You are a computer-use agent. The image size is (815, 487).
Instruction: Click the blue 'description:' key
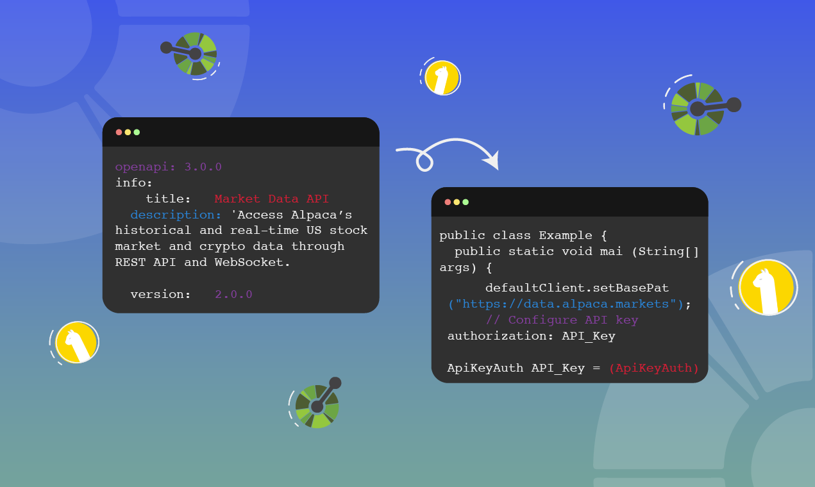[176, 215]
